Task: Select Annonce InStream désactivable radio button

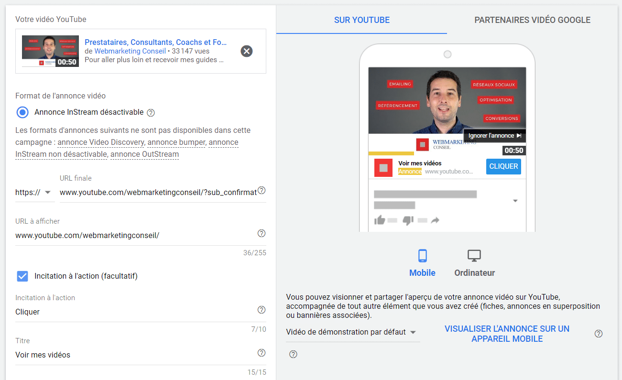Action: 22,112
